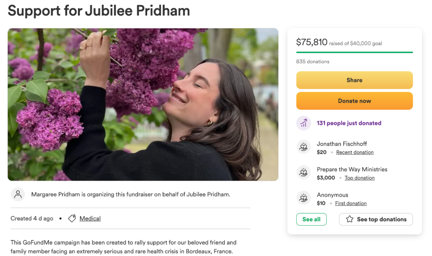Open See top donations
This screenshot has height=256, width=432.
tap(376, 219)
